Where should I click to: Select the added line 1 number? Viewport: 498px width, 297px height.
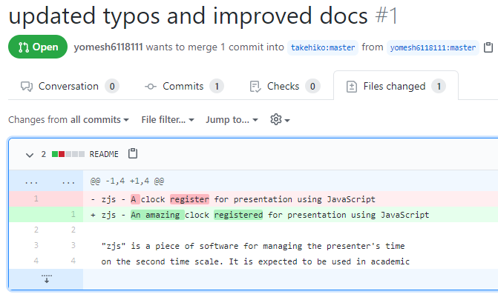[73, 214]
